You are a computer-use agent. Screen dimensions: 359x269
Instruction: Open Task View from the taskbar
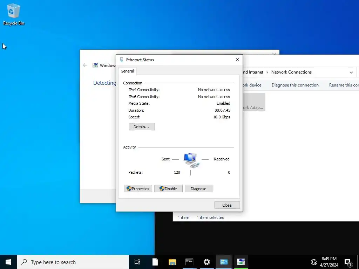[137, 262]
